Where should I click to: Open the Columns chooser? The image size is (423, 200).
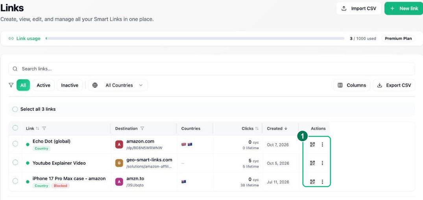pos(352,85)
